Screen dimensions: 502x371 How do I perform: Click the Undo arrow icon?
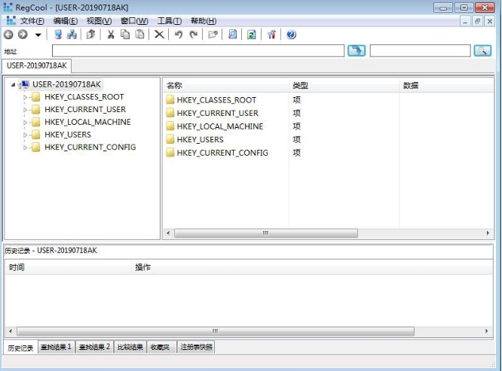tap(179, 35)
